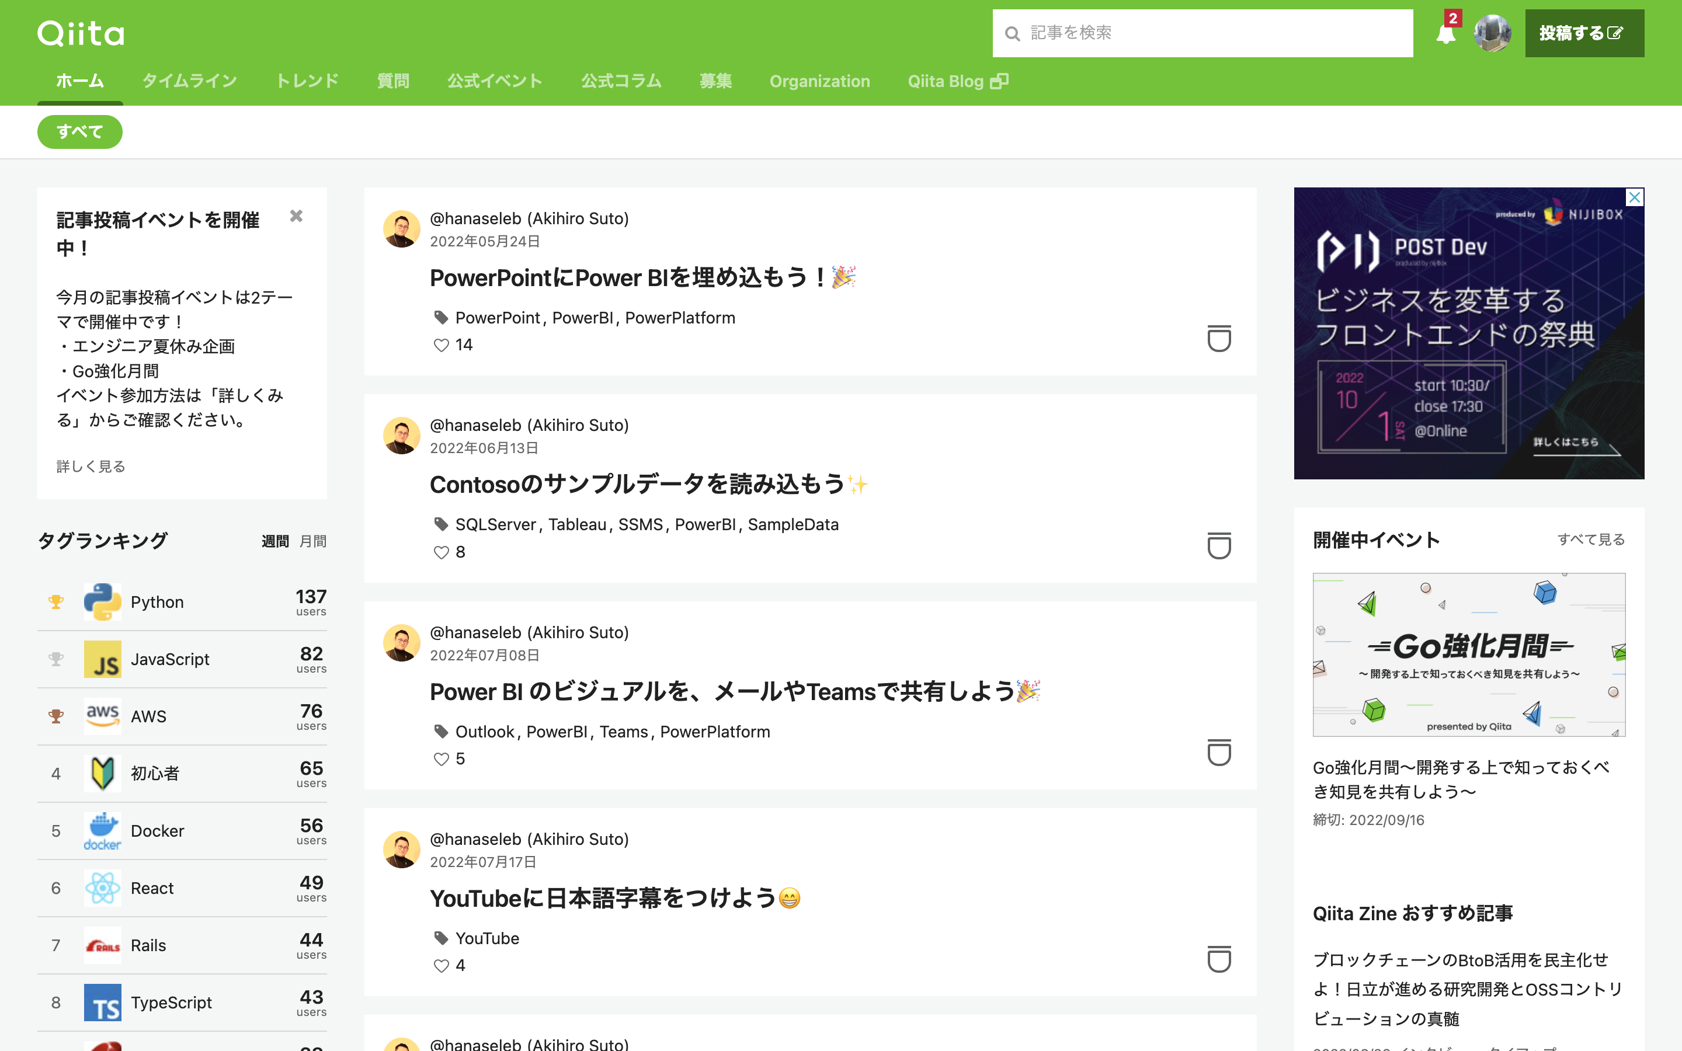The image size is (1682, 1051).
Task: Open article PowerPointにPower BIを埋め込もう
Action: pos(642,278)
